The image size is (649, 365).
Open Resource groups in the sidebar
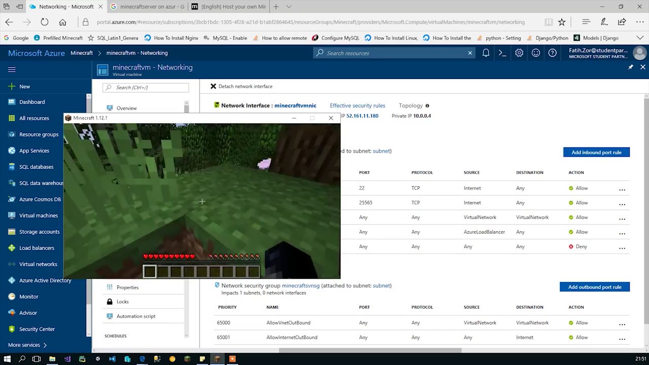point(39,134)
